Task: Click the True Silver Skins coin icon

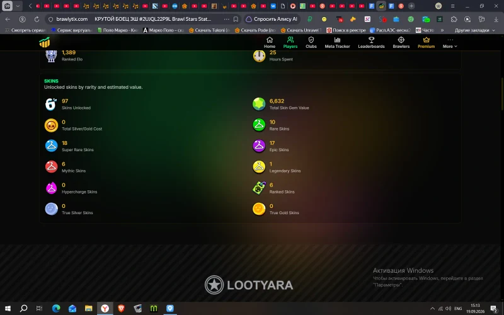Action: (x=51, y=209)
